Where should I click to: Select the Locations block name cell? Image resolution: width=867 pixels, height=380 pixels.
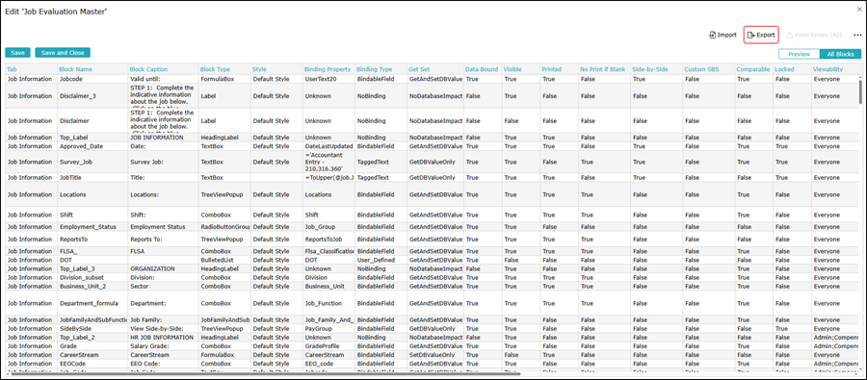coord(92,194)
